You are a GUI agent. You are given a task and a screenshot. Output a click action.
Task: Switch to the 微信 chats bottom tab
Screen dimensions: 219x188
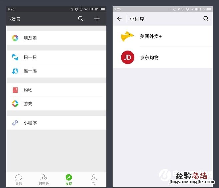click(x=19, y=180)
